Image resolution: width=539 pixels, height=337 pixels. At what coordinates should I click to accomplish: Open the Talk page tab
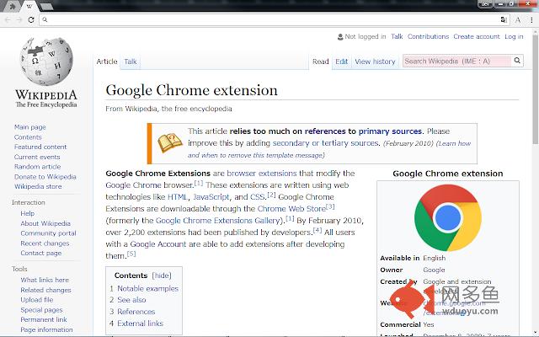[131, 62]
